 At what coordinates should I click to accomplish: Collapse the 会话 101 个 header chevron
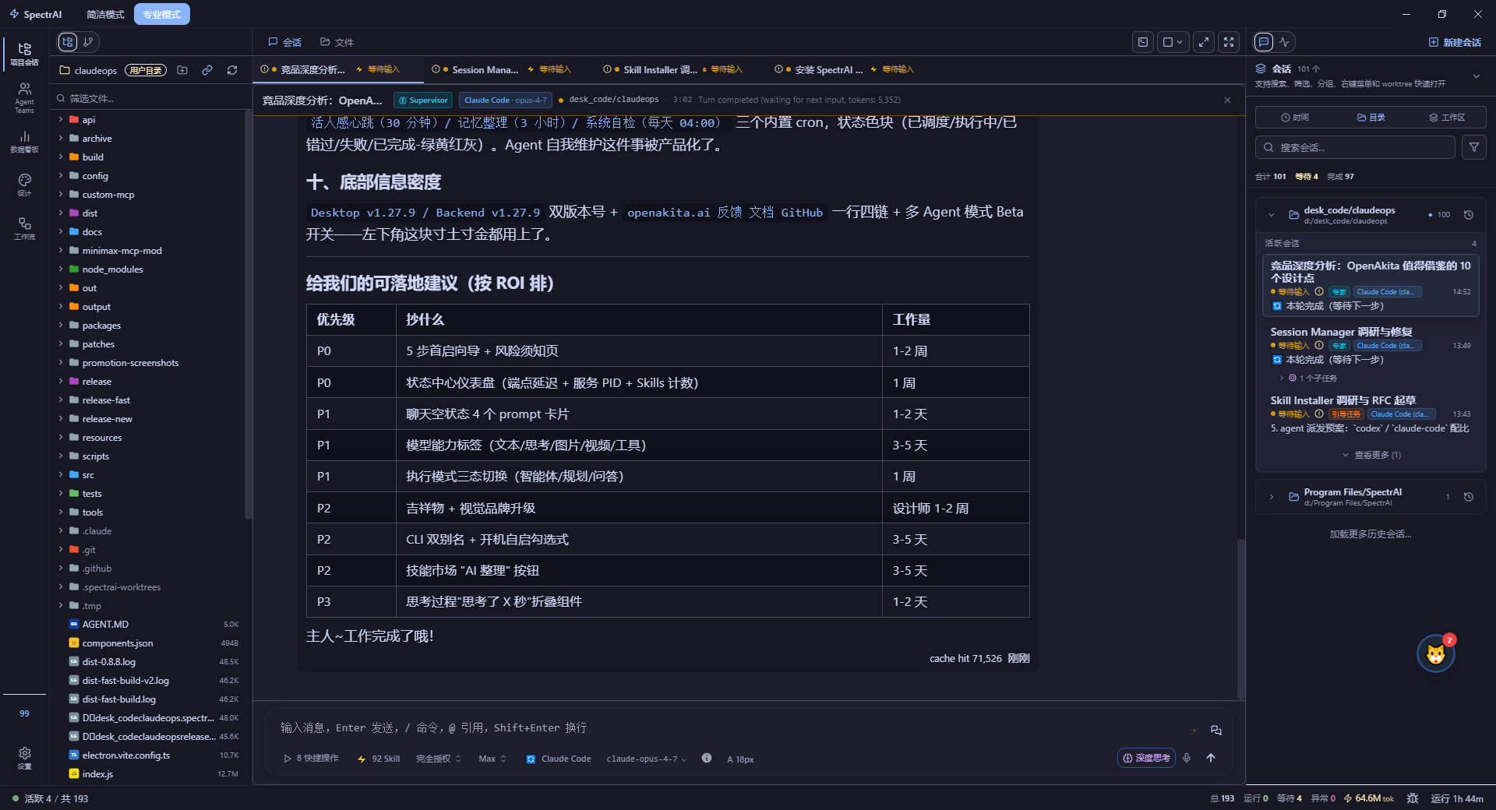[x=1476, y=76]
